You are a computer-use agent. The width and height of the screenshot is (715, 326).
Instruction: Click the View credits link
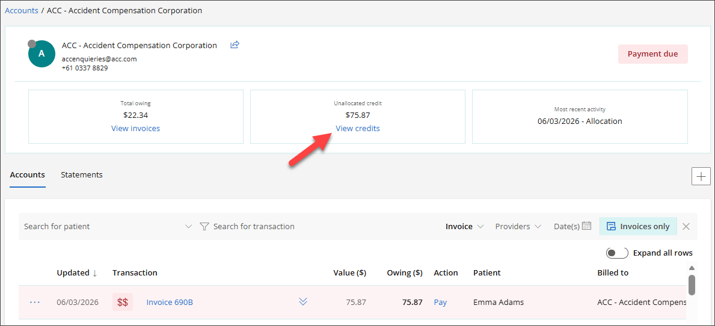[358, 129]
